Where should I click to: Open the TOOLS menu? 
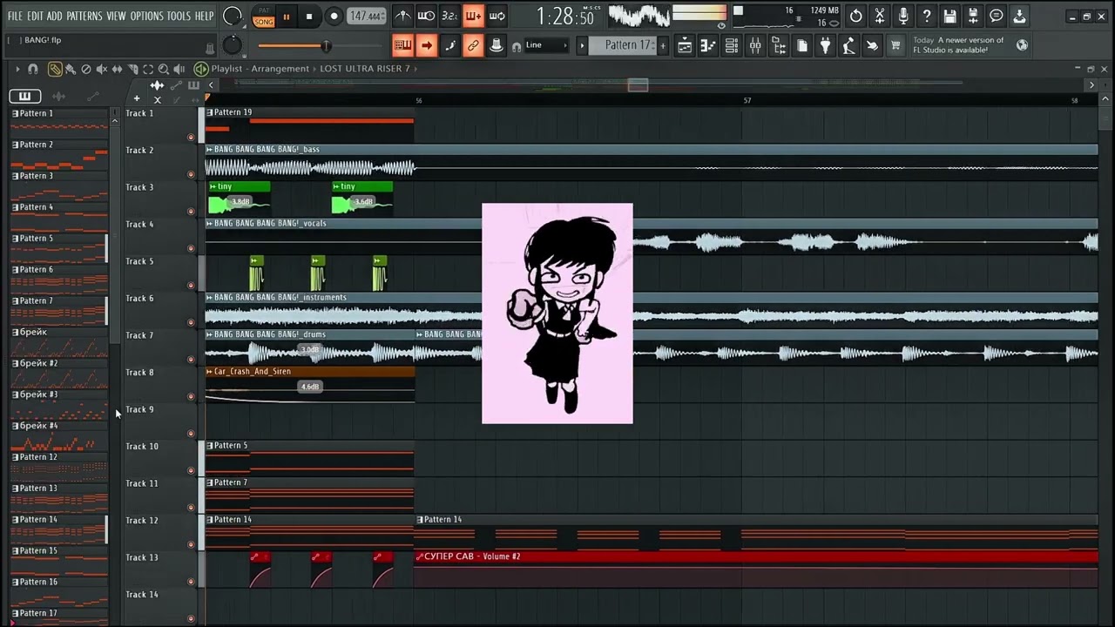pos(179,16)
